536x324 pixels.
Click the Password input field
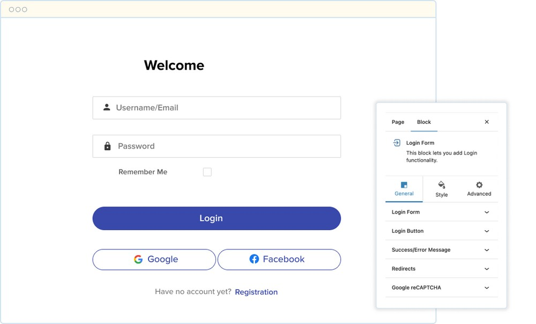(x=217, y=146)
